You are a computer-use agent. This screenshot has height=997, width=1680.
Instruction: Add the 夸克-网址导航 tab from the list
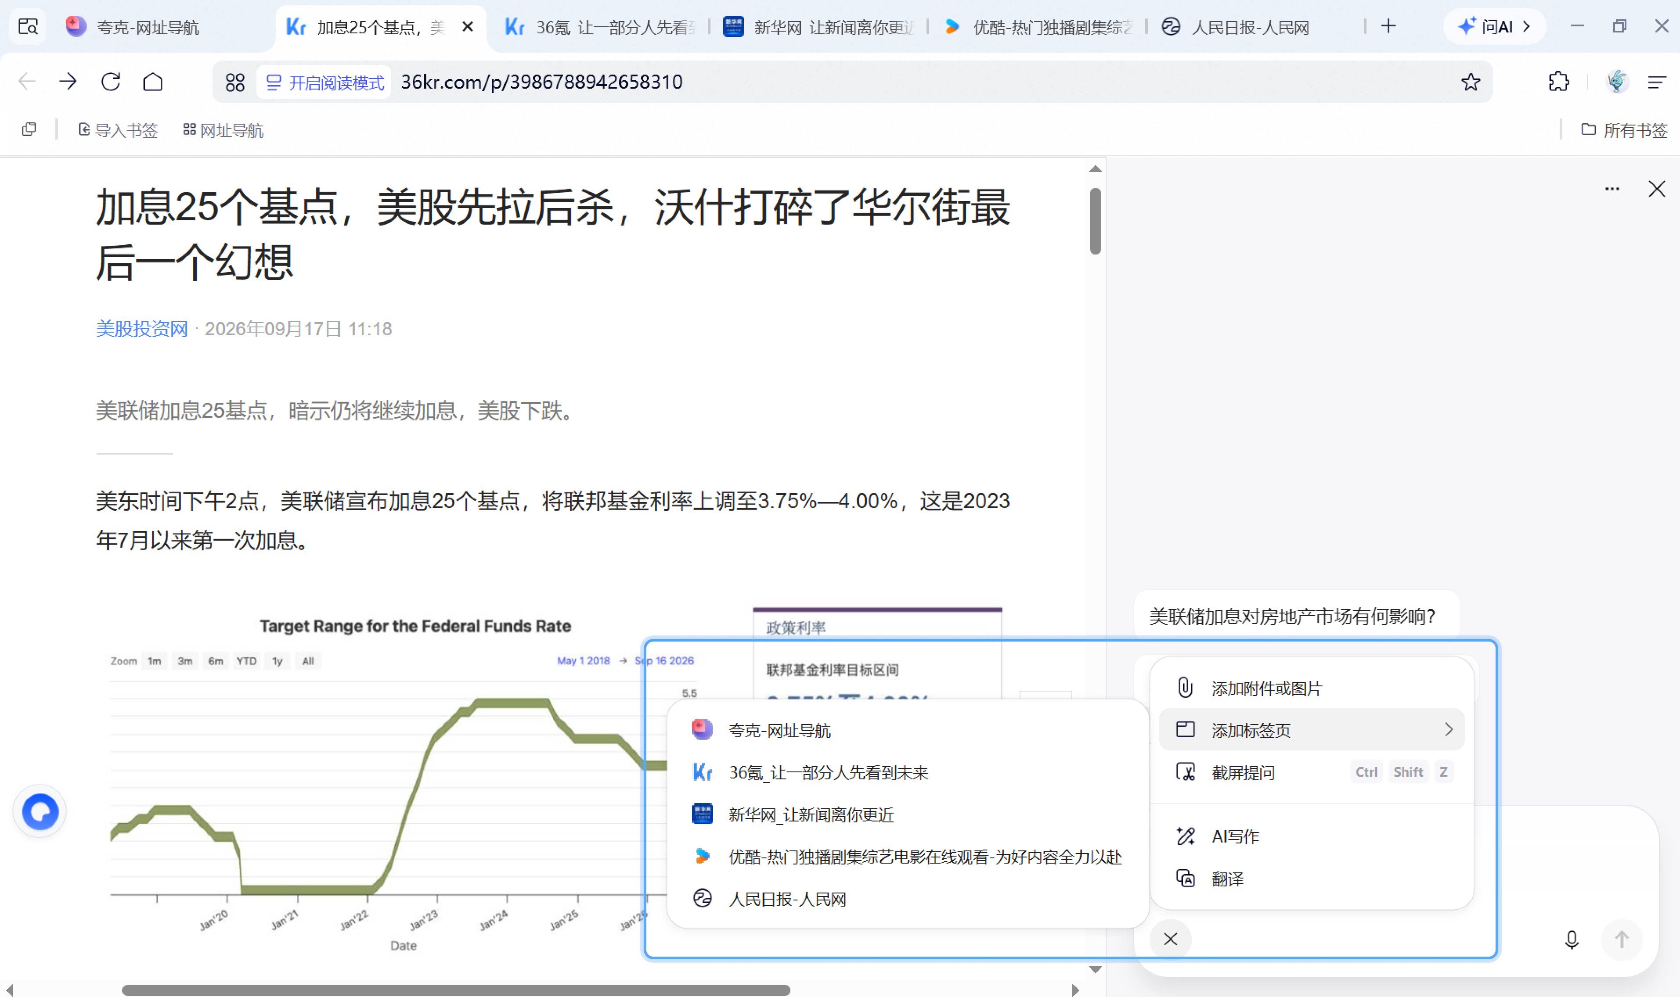coord(908,730)
